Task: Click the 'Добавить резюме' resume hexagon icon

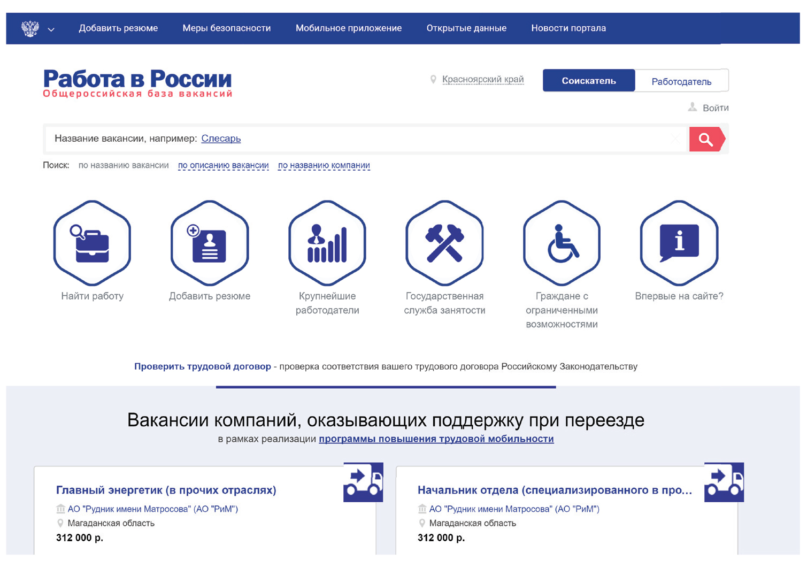Action: tap(210, 243)
